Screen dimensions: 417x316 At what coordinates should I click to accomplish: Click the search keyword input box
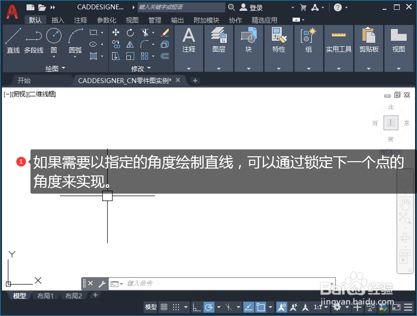point(181,7)
